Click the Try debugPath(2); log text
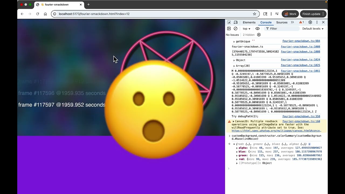Viewport: 345px width, 194px height. [x=245, y=116]
